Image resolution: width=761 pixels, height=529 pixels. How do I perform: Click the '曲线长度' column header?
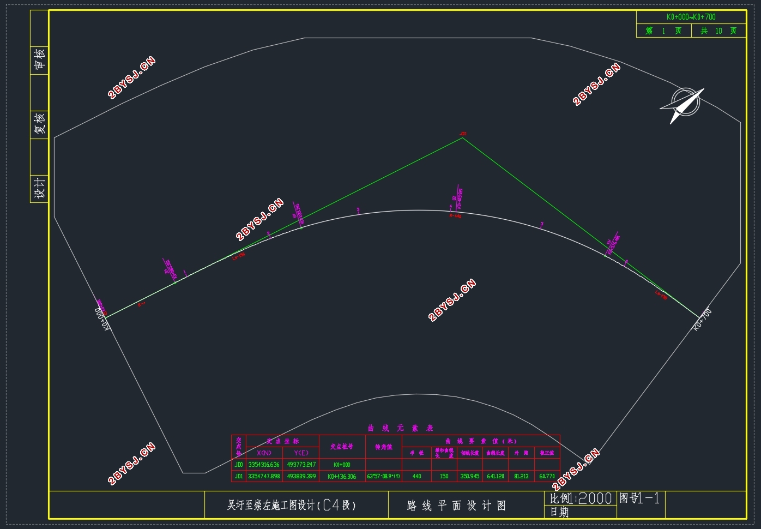(x=496, y=453)
